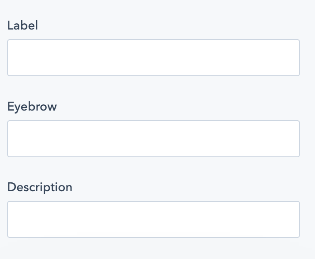Click inside the Description entry box

click(154, 219)
